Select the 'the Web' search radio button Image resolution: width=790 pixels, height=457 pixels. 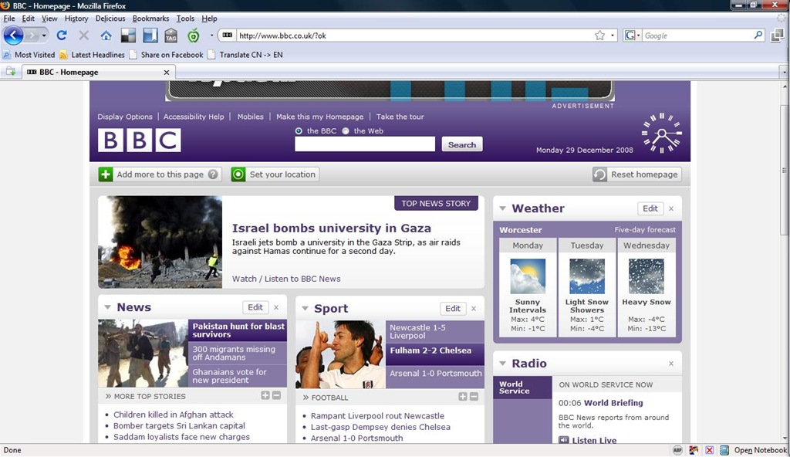[x=346, y=130]
